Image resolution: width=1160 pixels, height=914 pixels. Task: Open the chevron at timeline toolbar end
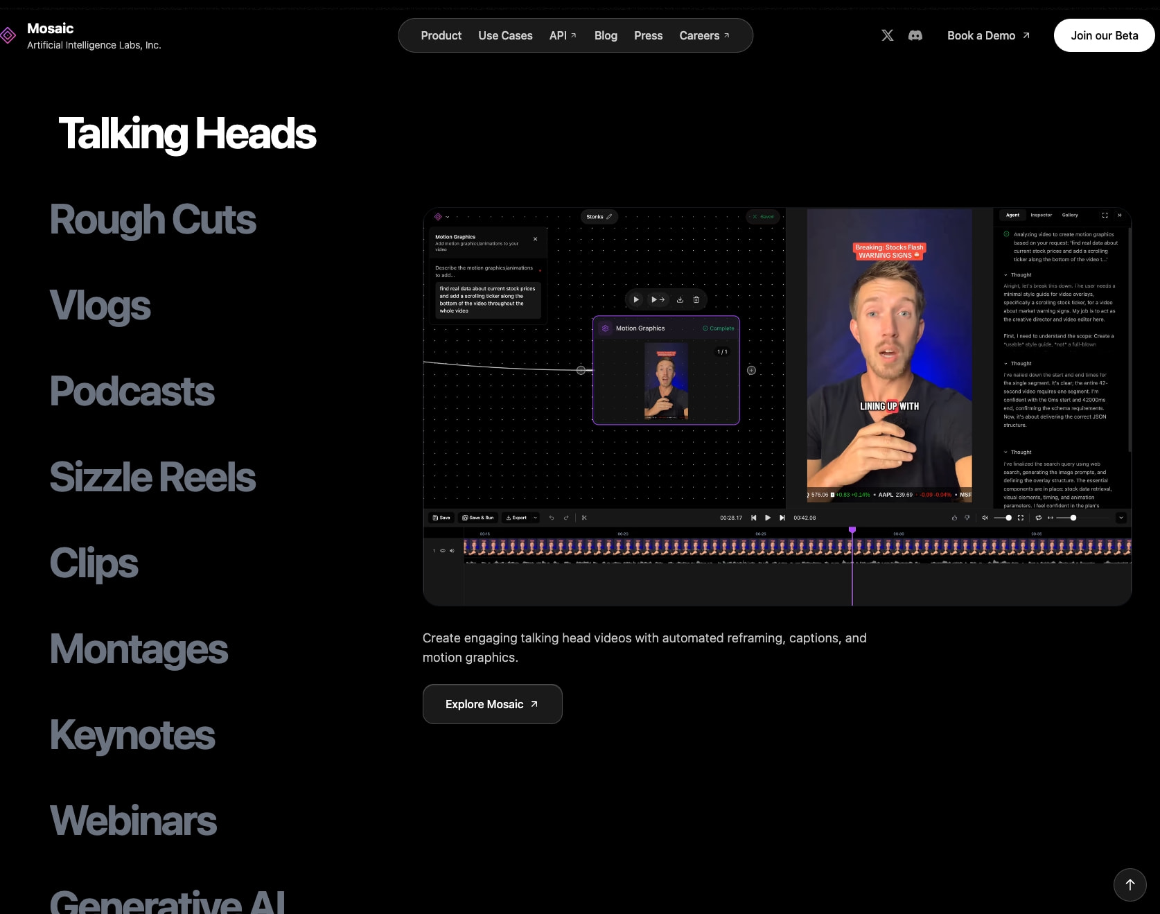click(x=1121, y=518)
